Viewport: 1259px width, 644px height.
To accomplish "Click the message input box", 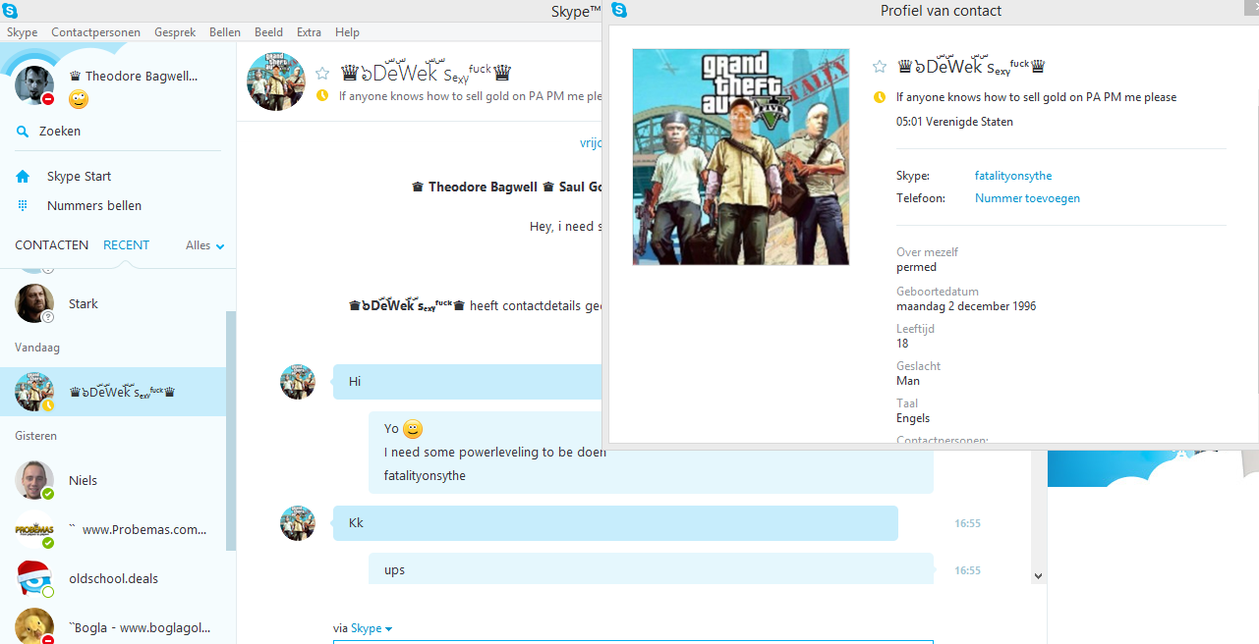I will 633,641.
